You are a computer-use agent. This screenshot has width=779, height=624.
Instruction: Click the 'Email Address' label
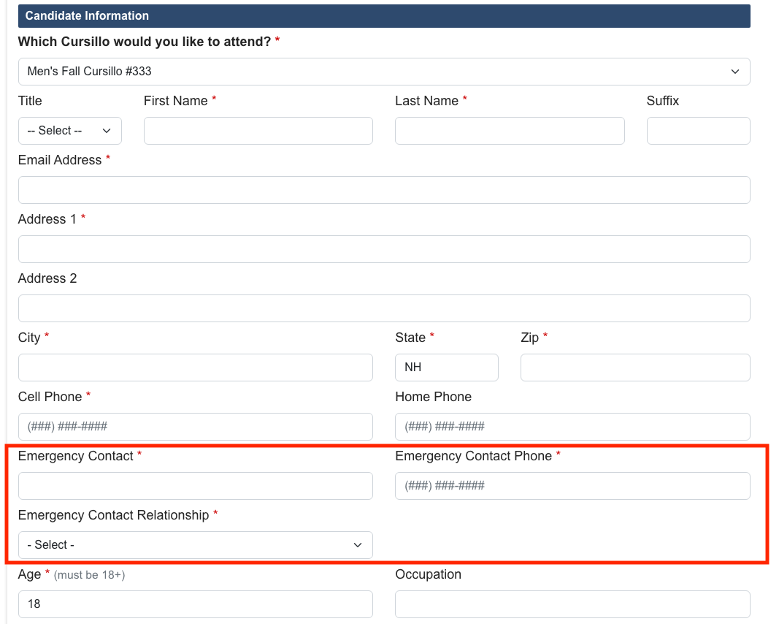[x=60, y=160]
